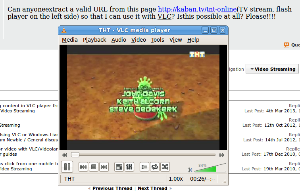This screenshot has width=300, height=193.
Task: Show extended settings equalizer icon
Action: [x=129, y=167]
